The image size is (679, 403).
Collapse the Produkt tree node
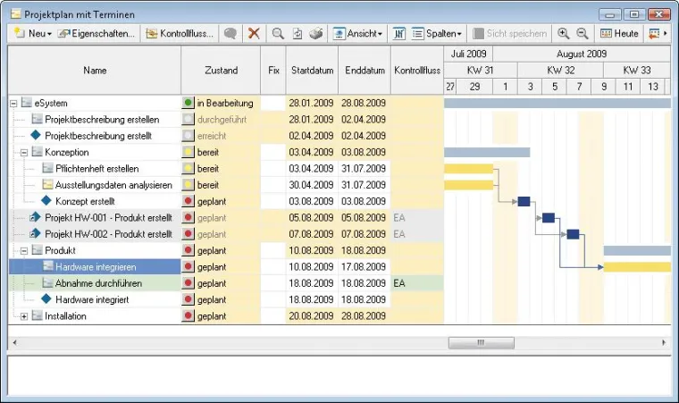tap(24, 250)
